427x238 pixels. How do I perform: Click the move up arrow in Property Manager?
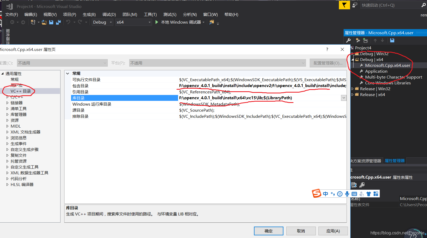pos(375,40)
